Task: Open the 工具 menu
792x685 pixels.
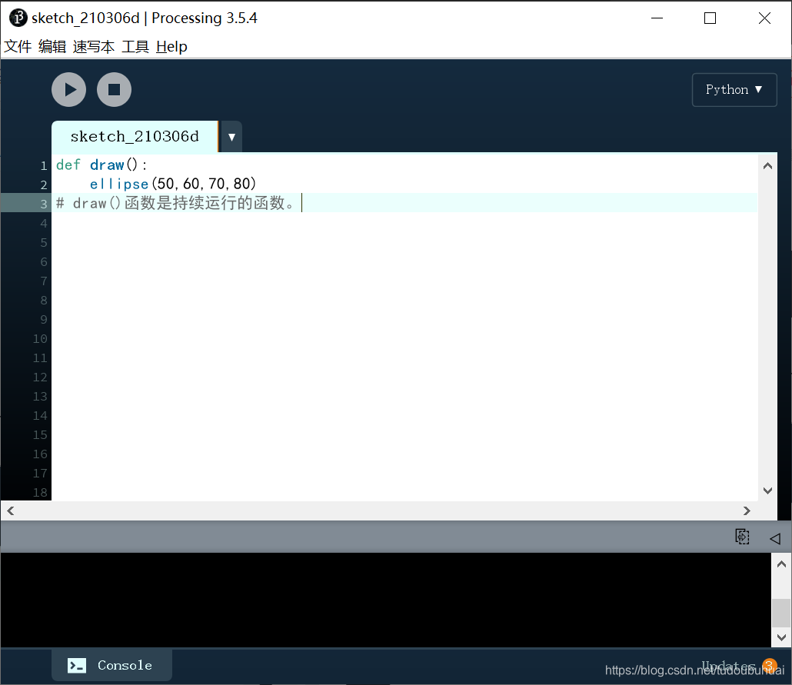Action: click(x=135, y=46)
